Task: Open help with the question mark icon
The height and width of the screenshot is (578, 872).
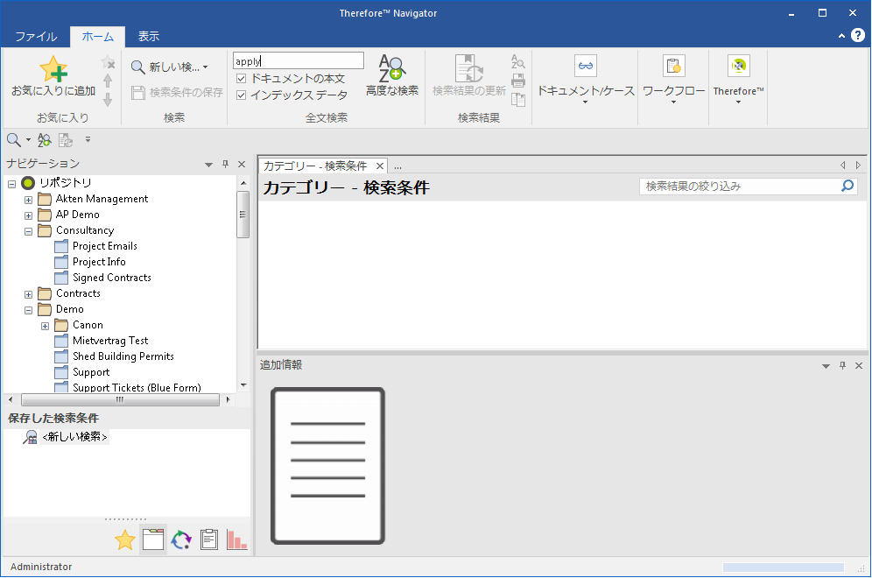Action: [x=858, y=35]
